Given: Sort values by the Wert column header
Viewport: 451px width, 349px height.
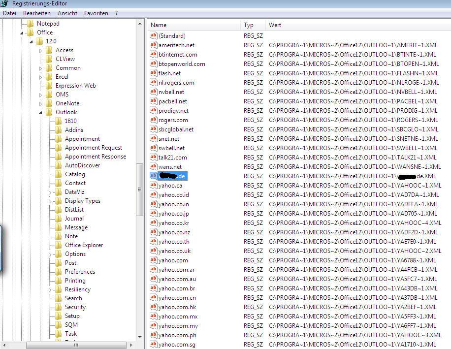Looking at the screenshot, I should pyautogui.click(x=358, y=25).
